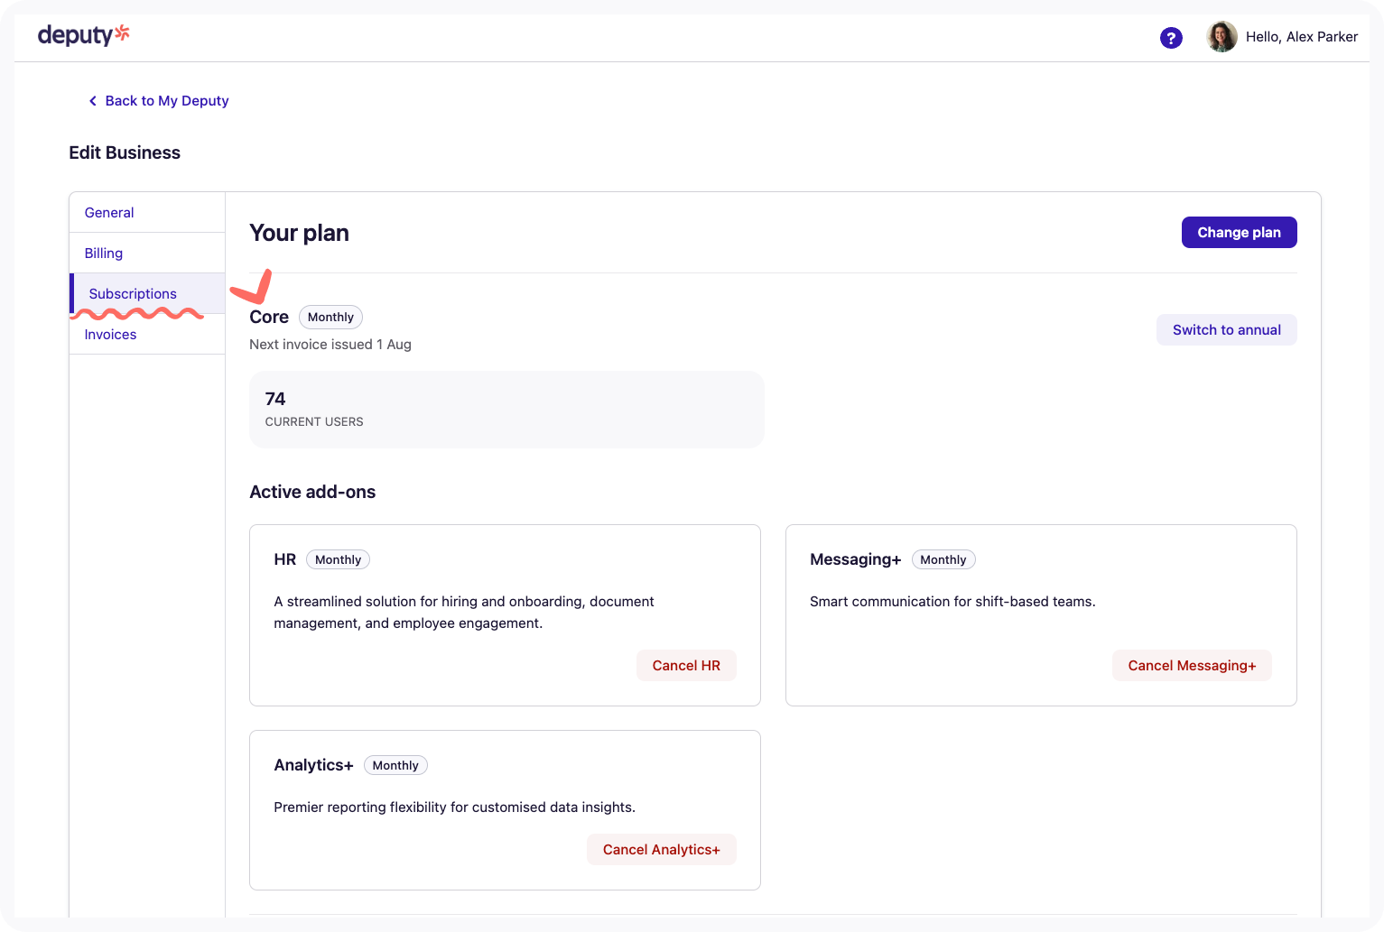The image size is (1384, 932).
Task: Click the Monthly badge next to Messaging+
Action: pyautogui.click(x=943, y=559)
